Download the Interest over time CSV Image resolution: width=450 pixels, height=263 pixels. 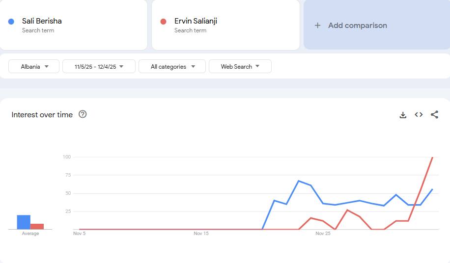(403, 115)
